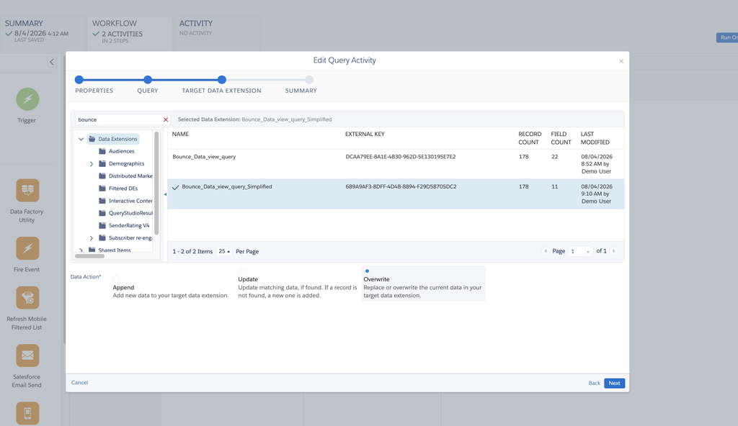Go to the Query wizard step
738x426 pixels.
tap(148, 80)
